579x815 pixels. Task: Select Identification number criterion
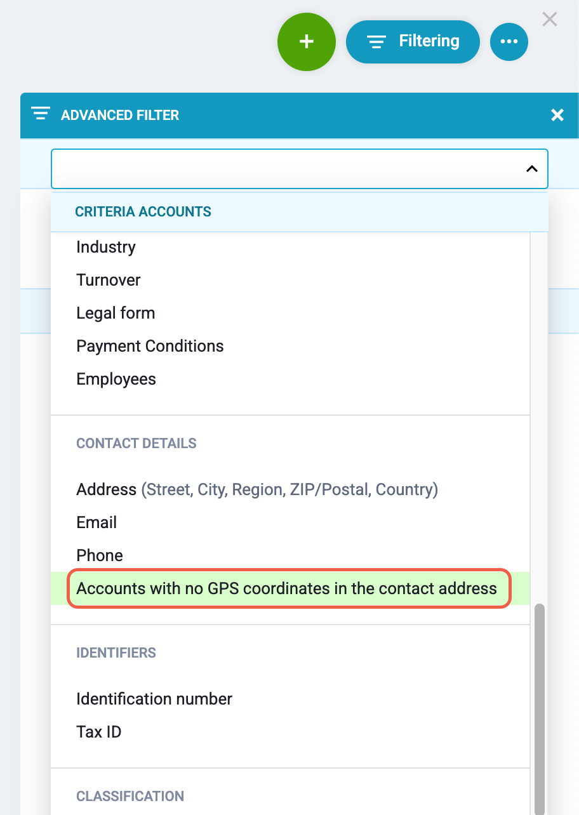coord(154,699)
